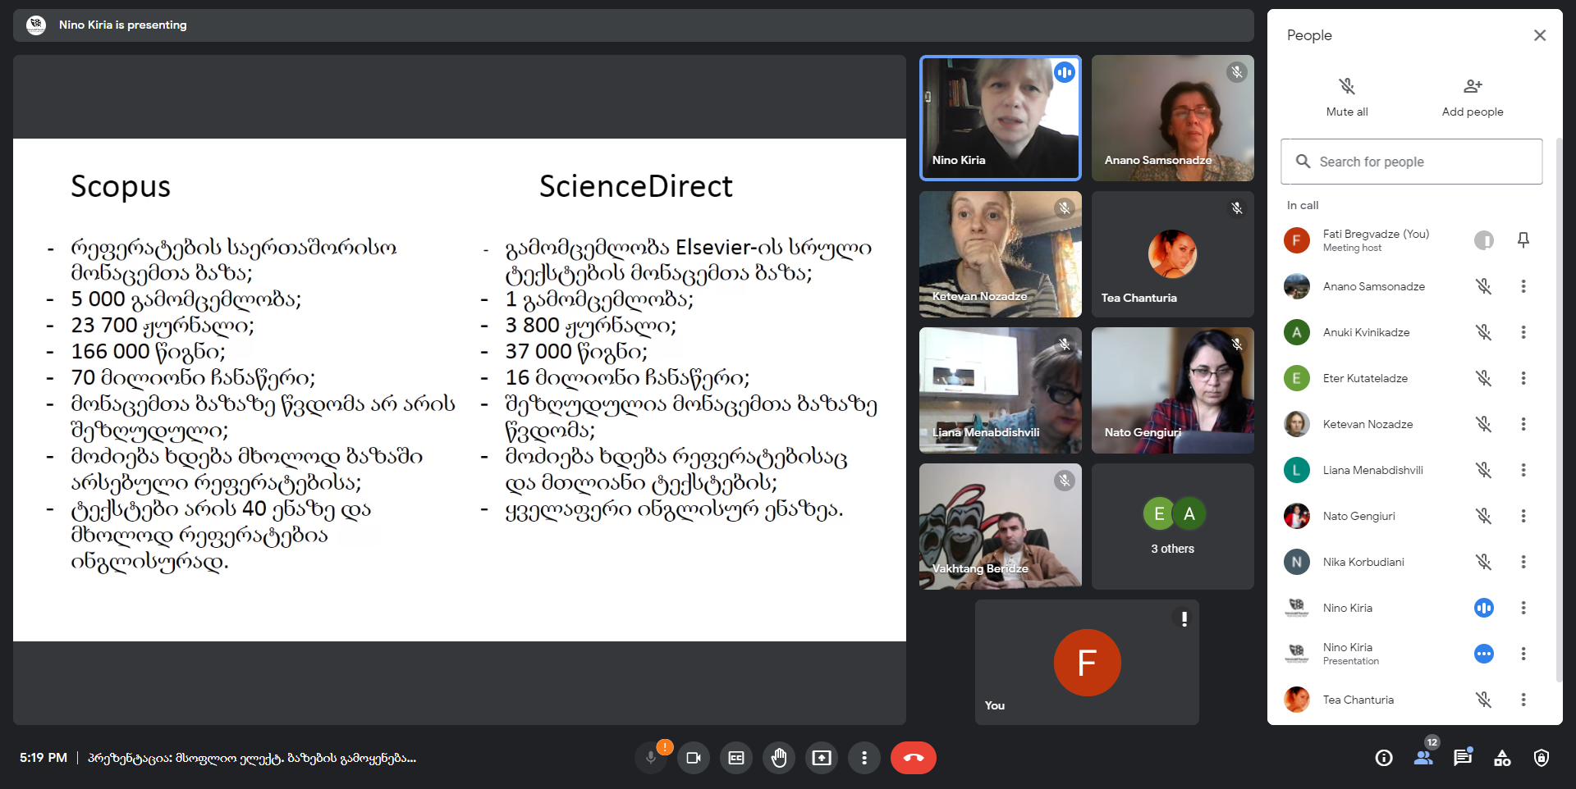Open Host controls shield icon
1576x789 pixels.
[x=1542, y=758]
